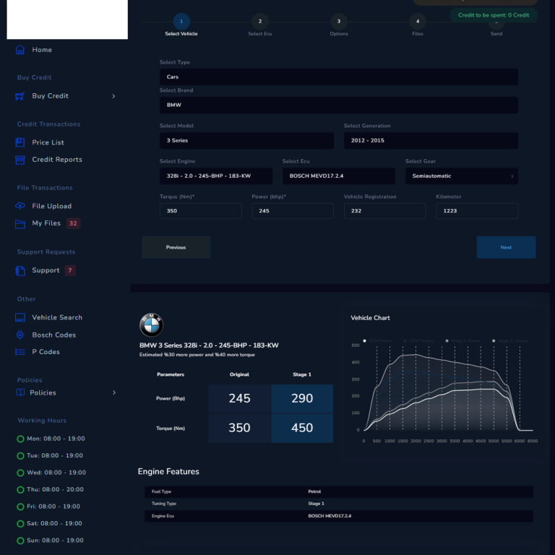Go to step 1 Select Vehicle
555x555 pixels.
pyautogui.click(x=181, y=22)
